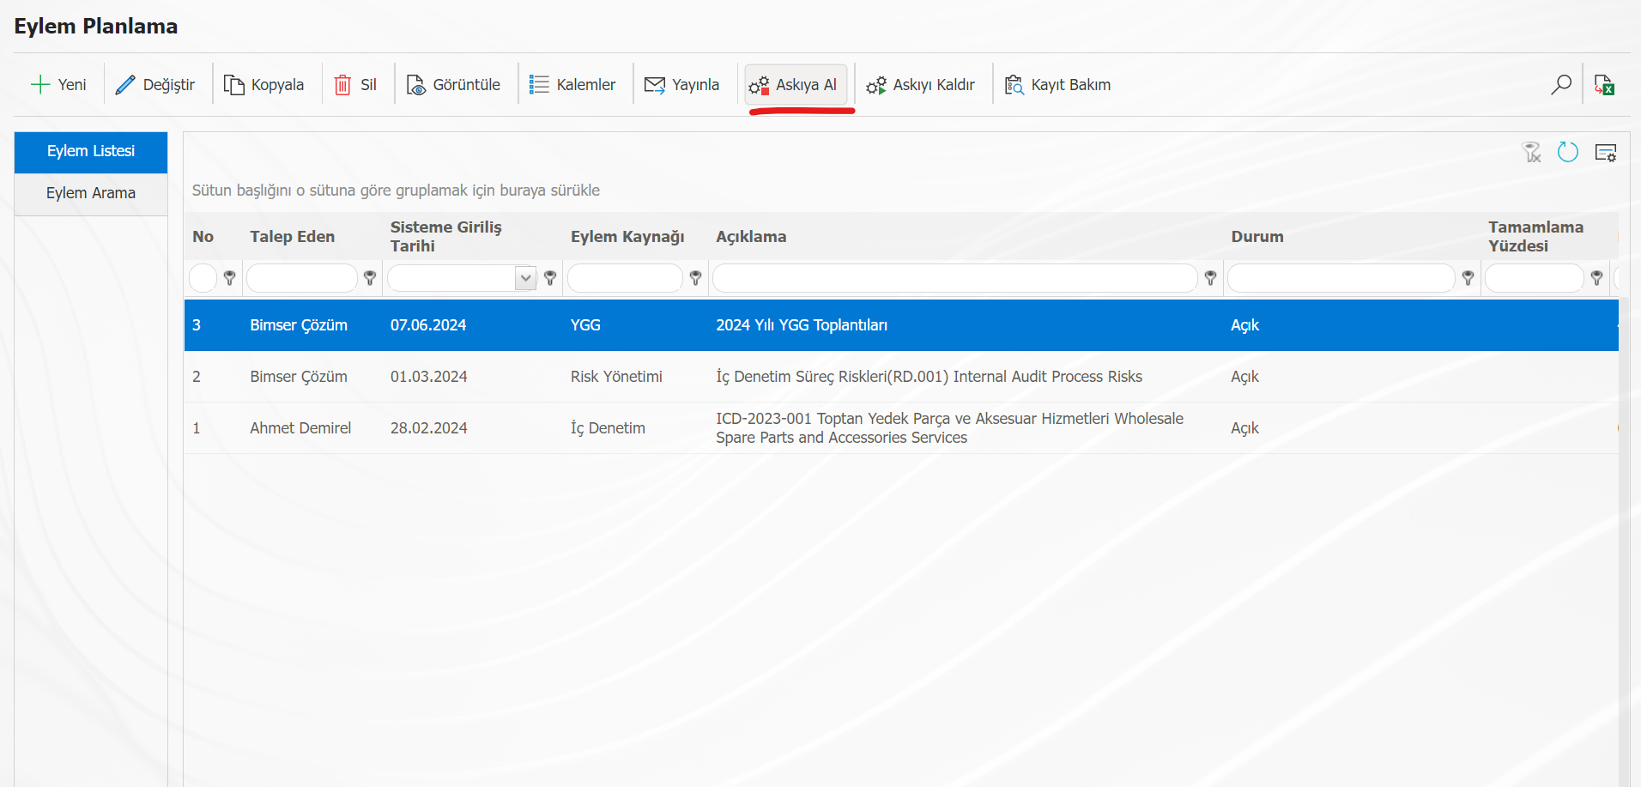Click the Askıyı Kaldır button label
This screenshot has width=1641, height=787.
click(934, 85)
